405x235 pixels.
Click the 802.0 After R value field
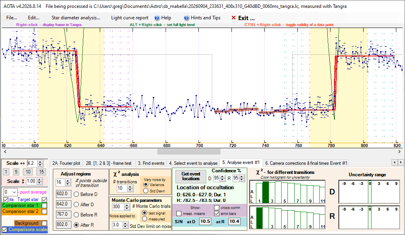click(63, 225)
